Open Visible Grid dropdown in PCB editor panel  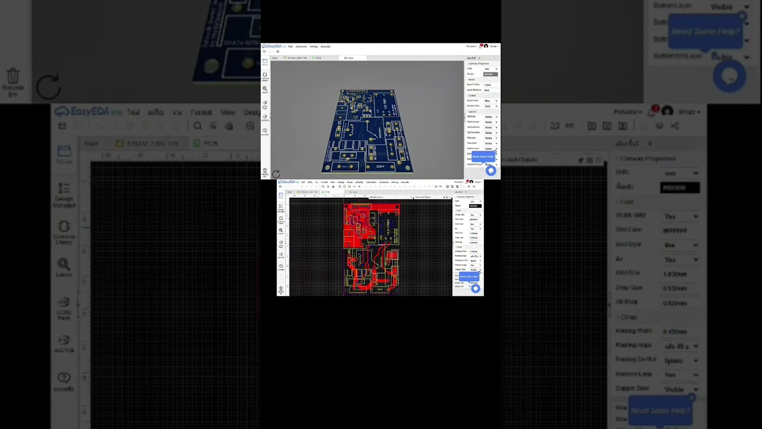click(x=476, y=215)
